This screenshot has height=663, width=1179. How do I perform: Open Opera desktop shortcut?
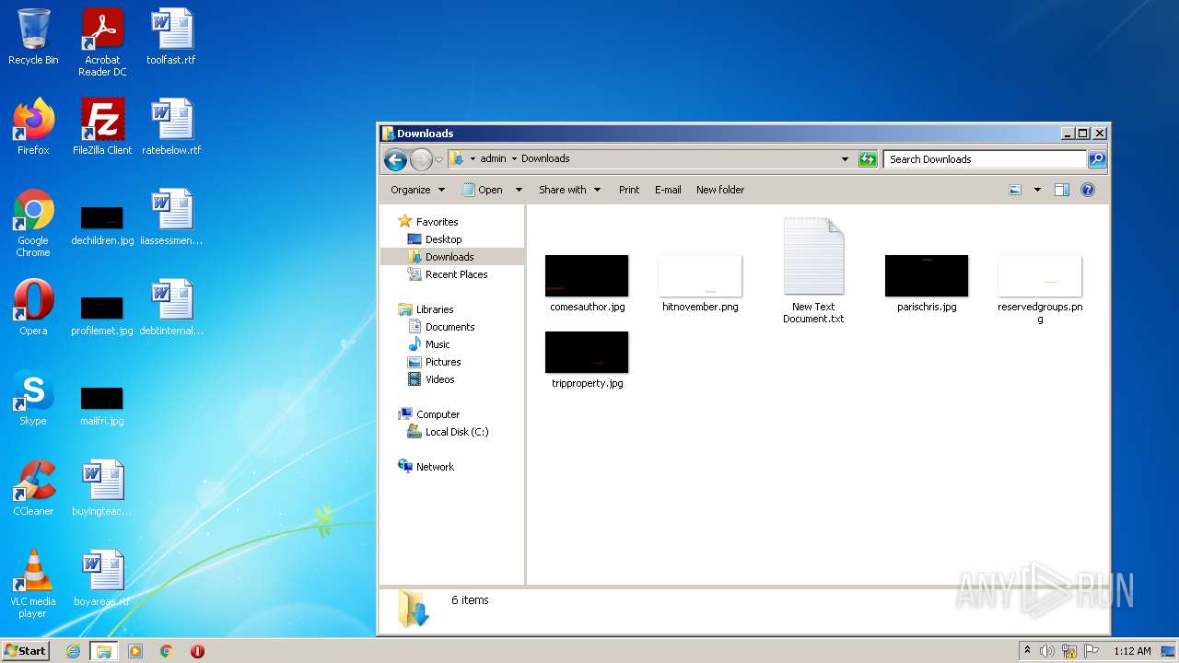click(x=33, y=307)
